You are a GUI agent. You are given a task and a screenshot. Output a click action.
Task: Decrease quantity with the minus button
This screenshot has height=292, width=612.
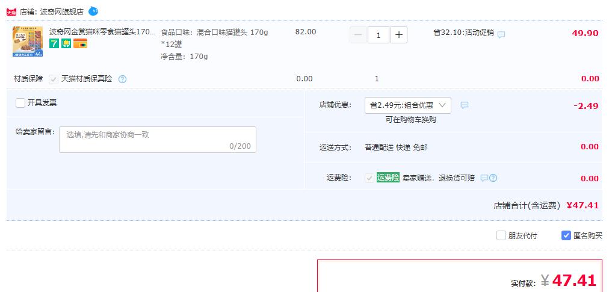click(x=358, y=35)
